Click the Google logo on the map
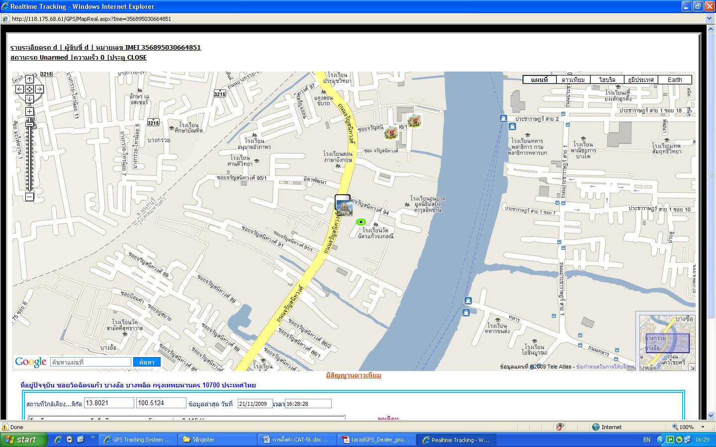This screenshot has width=716, height=447. [31, 362]
